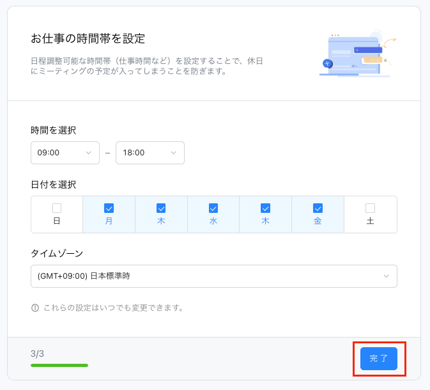Image resolution: width=430 pixels, height=390 pixels.
Task: Click the chevron arrow in timezone field
Action: click(x=386, y=276)
